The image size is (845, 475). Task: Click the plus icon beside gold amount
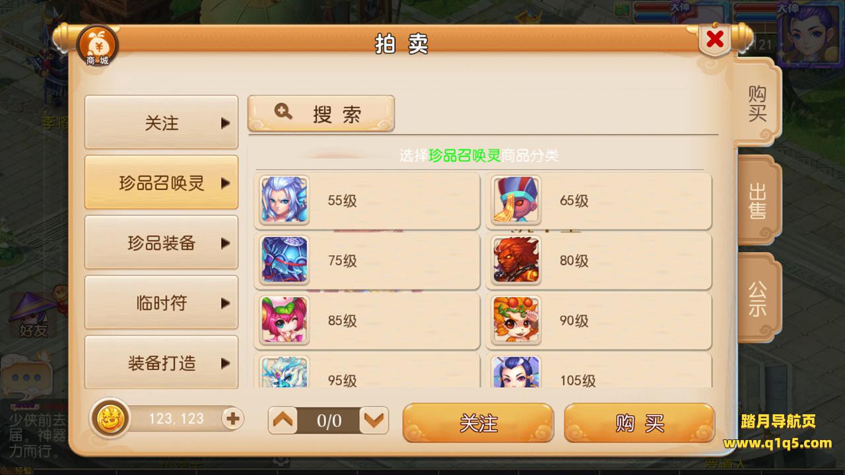tap(232, 418)
